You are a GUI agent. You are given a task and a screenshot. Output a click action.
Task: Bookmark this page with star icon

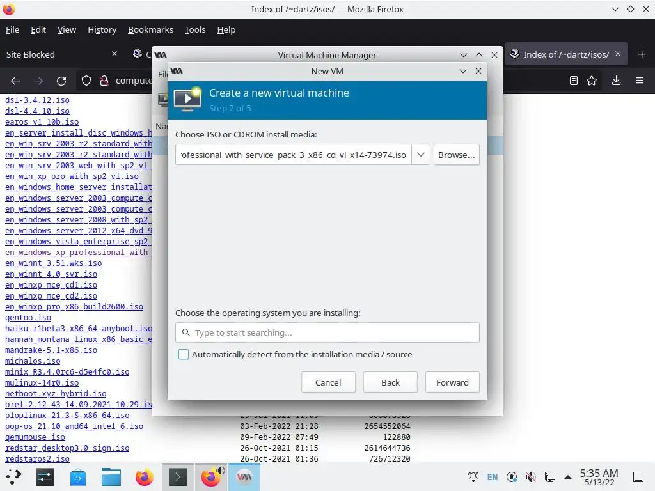[x=592, y=81]
